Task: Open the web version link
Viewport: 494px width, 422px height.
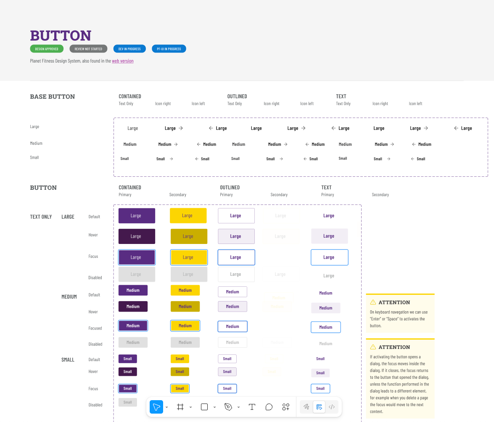Action: coord(123,61)
